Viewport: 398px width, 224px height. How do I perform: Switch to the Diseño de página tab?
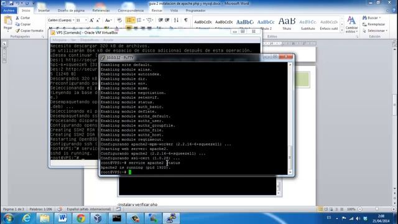coord(71,11)
